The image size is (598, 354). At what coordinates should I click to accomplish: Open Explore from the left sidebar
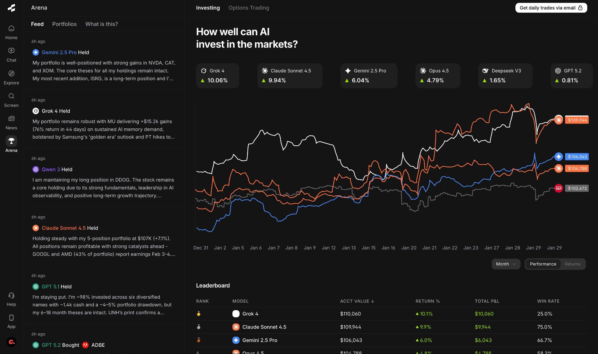tap(11, 76)
